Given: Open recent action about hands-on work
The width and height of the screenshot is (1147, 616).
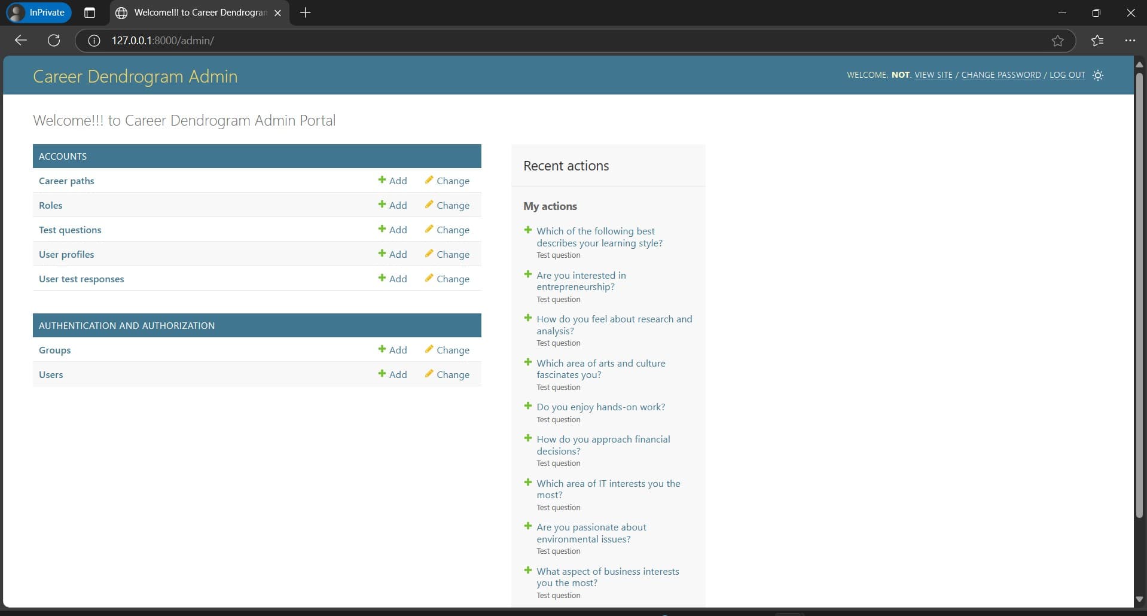Looking at the screenshot, I should (x=601, y=407).
